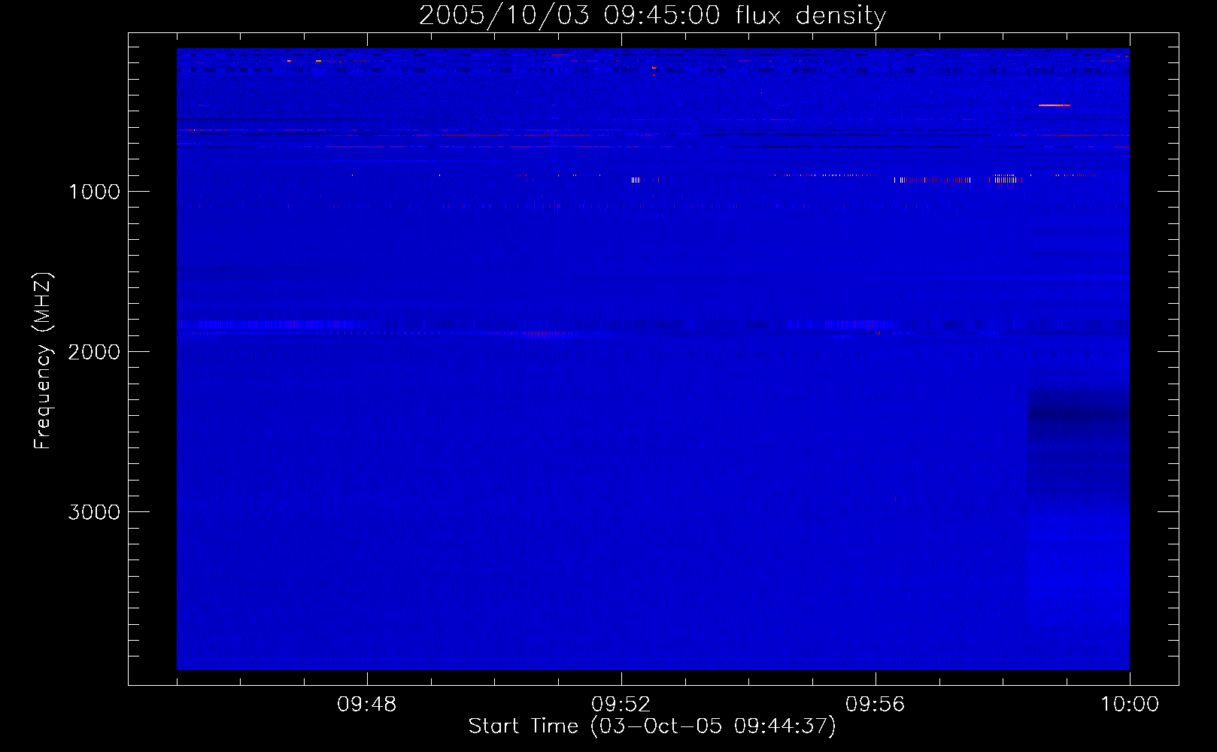This screenshot has width=1217, height=752.
Task: Click the plot title '2005/10/03 09:45:00 flux density'
Action: [x=652, y=16]
